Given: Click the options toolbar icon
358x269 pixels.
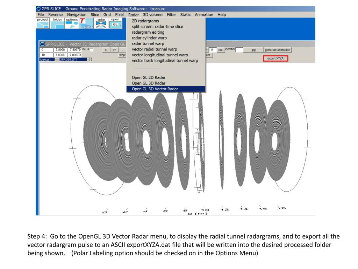Looking at the screenshot, I should (72, 23).
